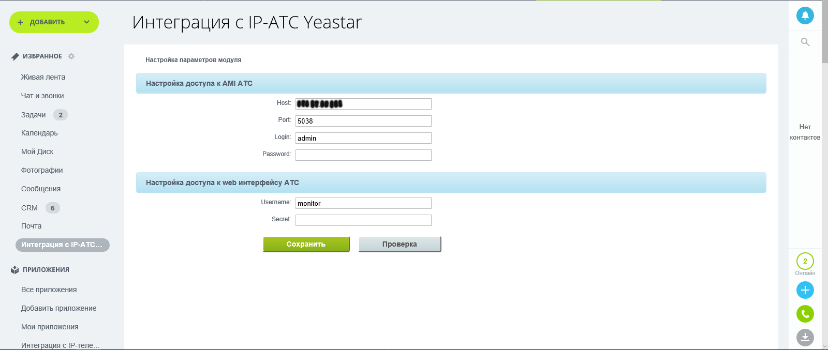Screen dimensions: 828x350
Task: Open Интеграция с IP-теле… sidebar item
Action: click(61, 345)
